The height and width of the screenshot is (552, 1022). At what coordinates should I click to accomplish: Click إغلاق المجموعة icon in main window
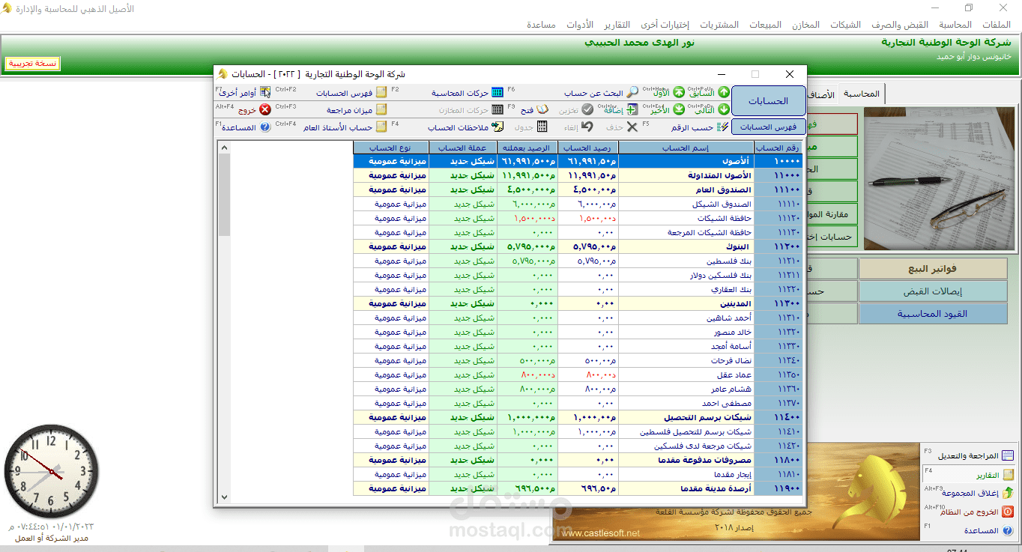click(1008, 493)
